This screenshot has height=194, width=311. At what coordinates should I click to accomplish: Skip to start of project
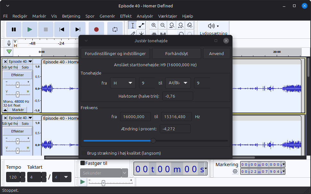62,29
